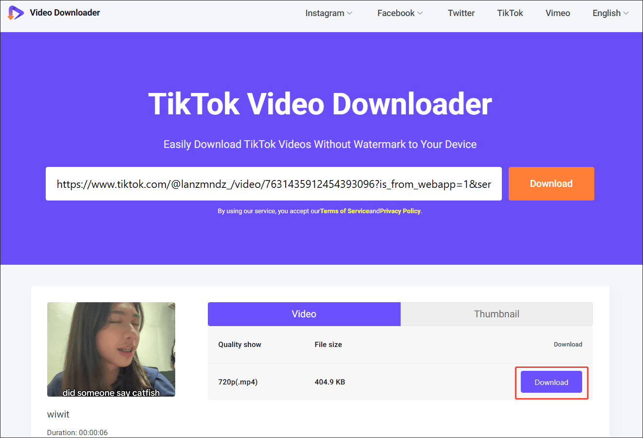
Task: Click the Download column header label
Action: click(x=568, y=345)
